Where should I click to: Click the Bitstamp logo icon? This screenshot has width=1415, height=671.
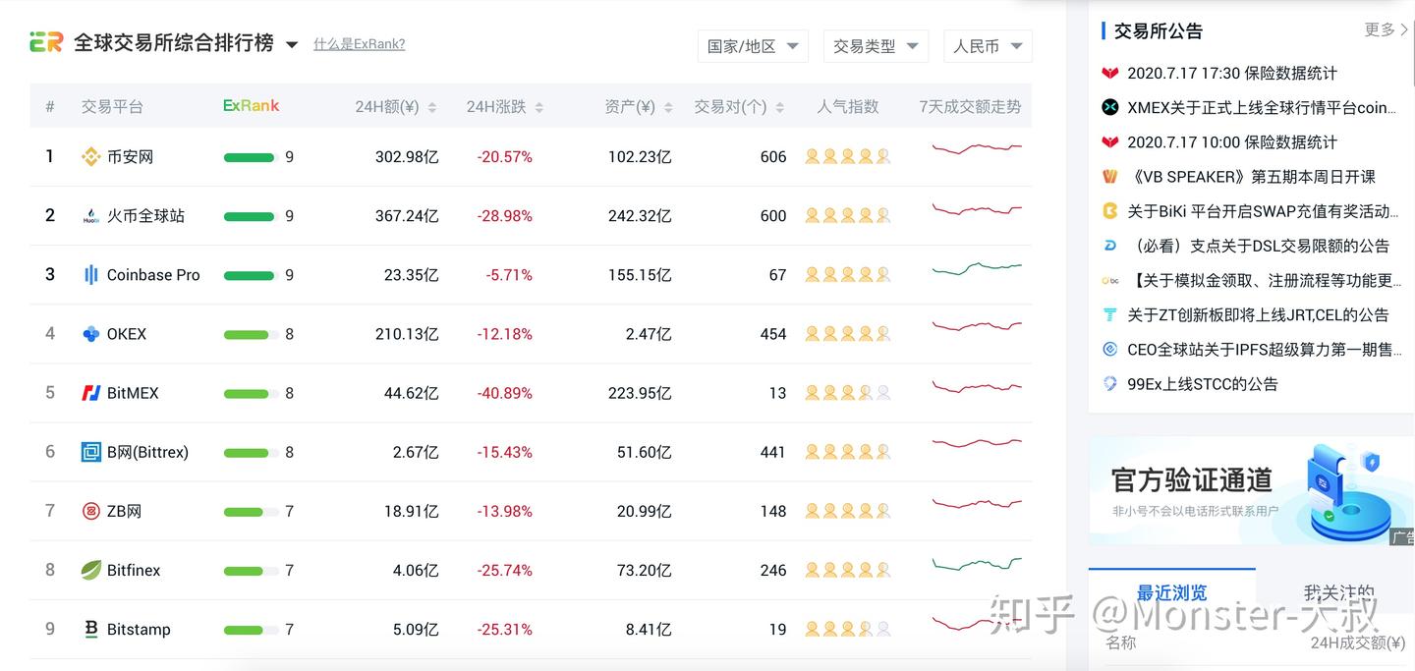[91, 629]
